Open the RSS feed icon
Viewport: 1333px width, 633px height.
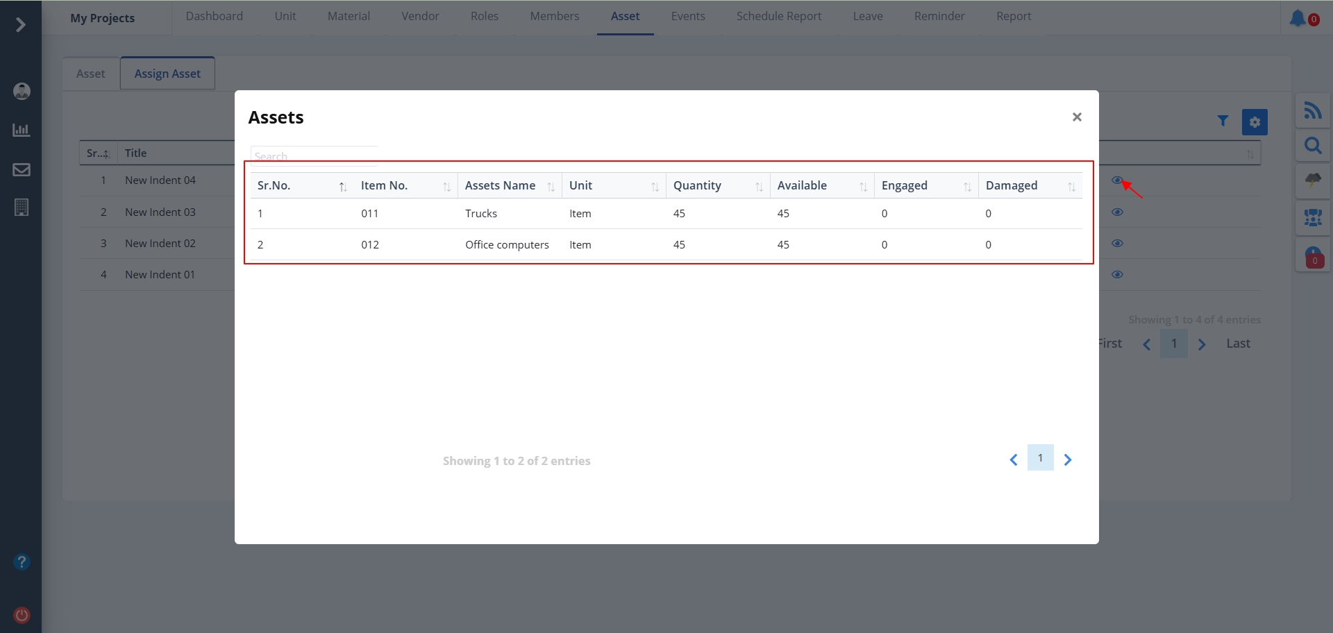coord(1312,110)
